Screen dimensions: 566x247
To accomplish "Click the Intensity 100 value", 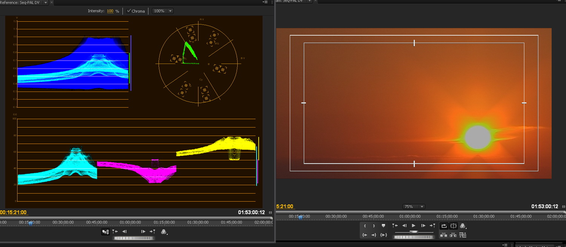I will 110,11.
